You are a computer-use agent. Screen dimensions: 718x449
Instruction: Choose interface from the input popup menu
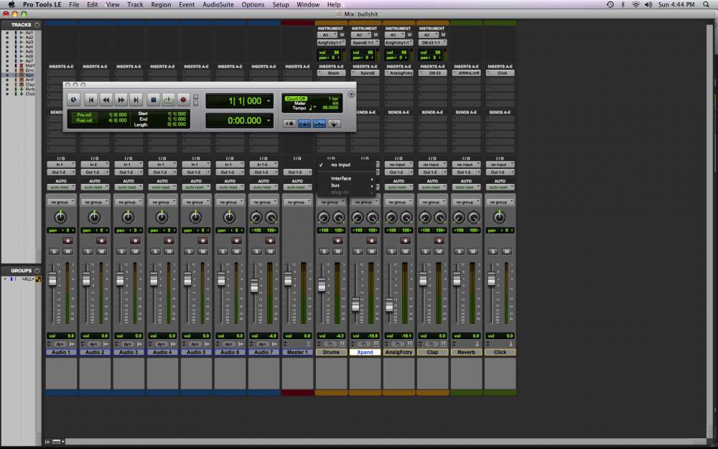[x=347, y=178]
